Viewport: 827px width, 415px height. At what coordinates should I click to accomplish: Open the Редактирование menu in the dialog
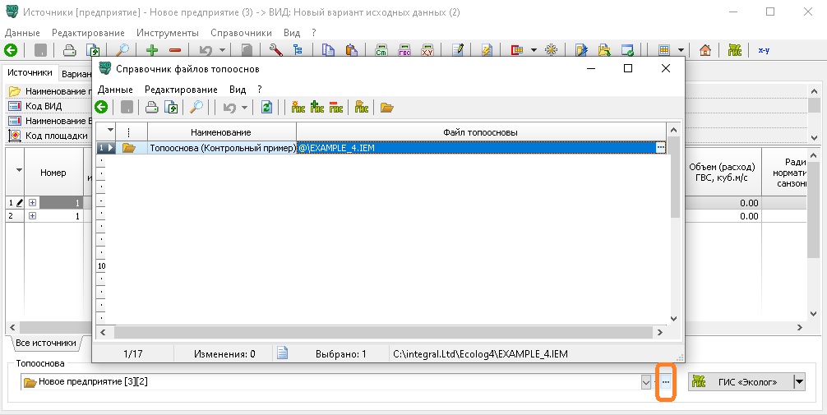click(180, 89)
